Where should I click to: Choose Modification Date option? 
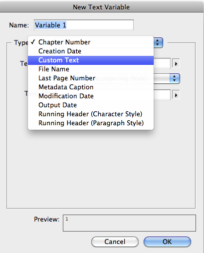[91, 96]
